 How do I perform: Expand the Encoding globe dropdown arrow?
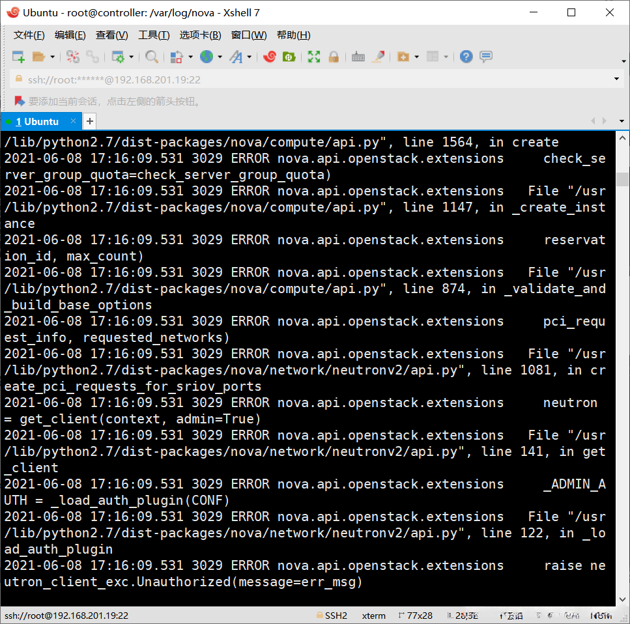[x=220, y=57]
